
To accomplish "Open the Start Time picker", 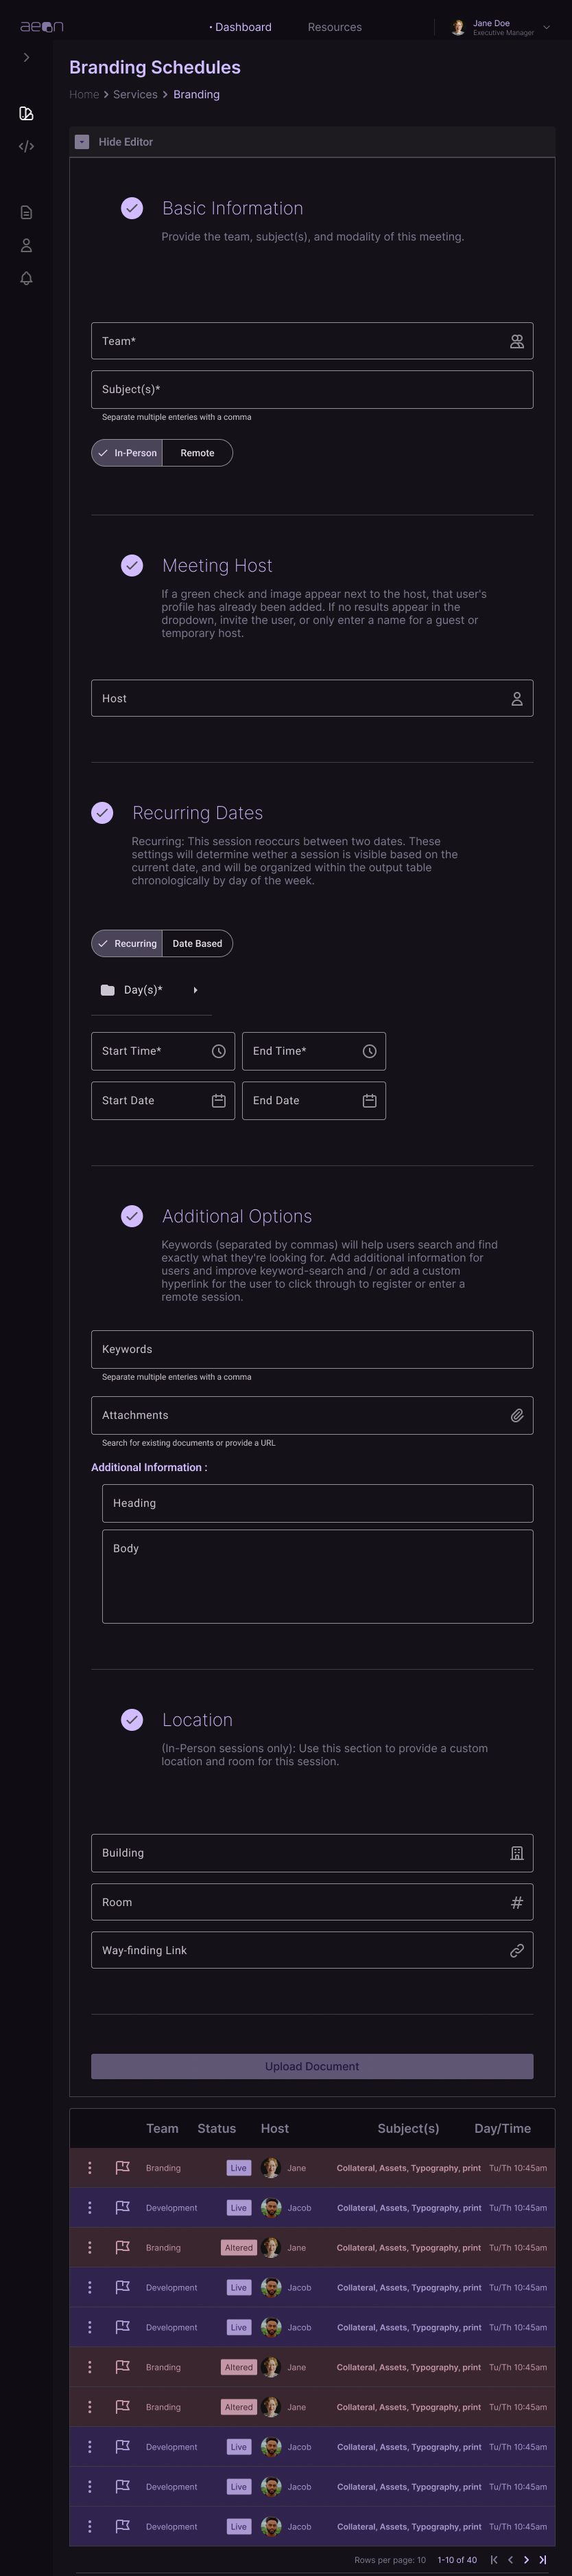I will 163,1051.
